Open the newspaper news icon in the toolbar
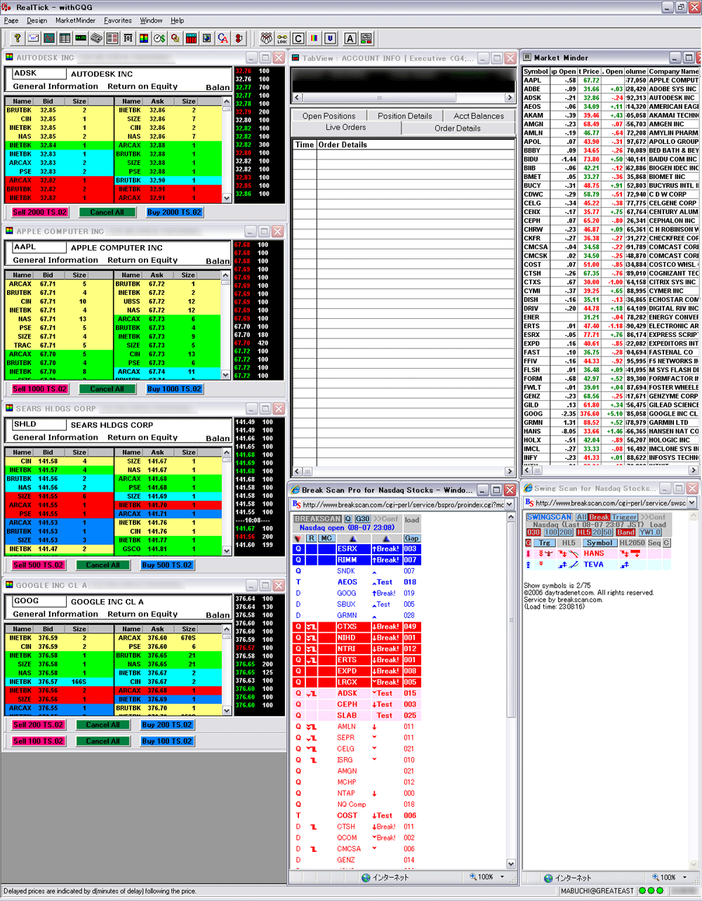The height and width of the screenshot is (901, 702). (96, 38)
